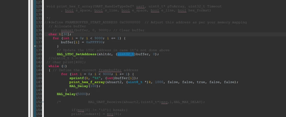Click the (uint8_t *)k cast on line 147
This screenshot has height=117, width=286.
pyautogui.click(x=139, y=82)
